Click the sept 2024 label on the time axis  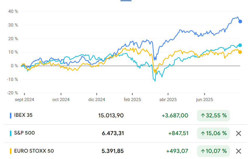[25, 100]
